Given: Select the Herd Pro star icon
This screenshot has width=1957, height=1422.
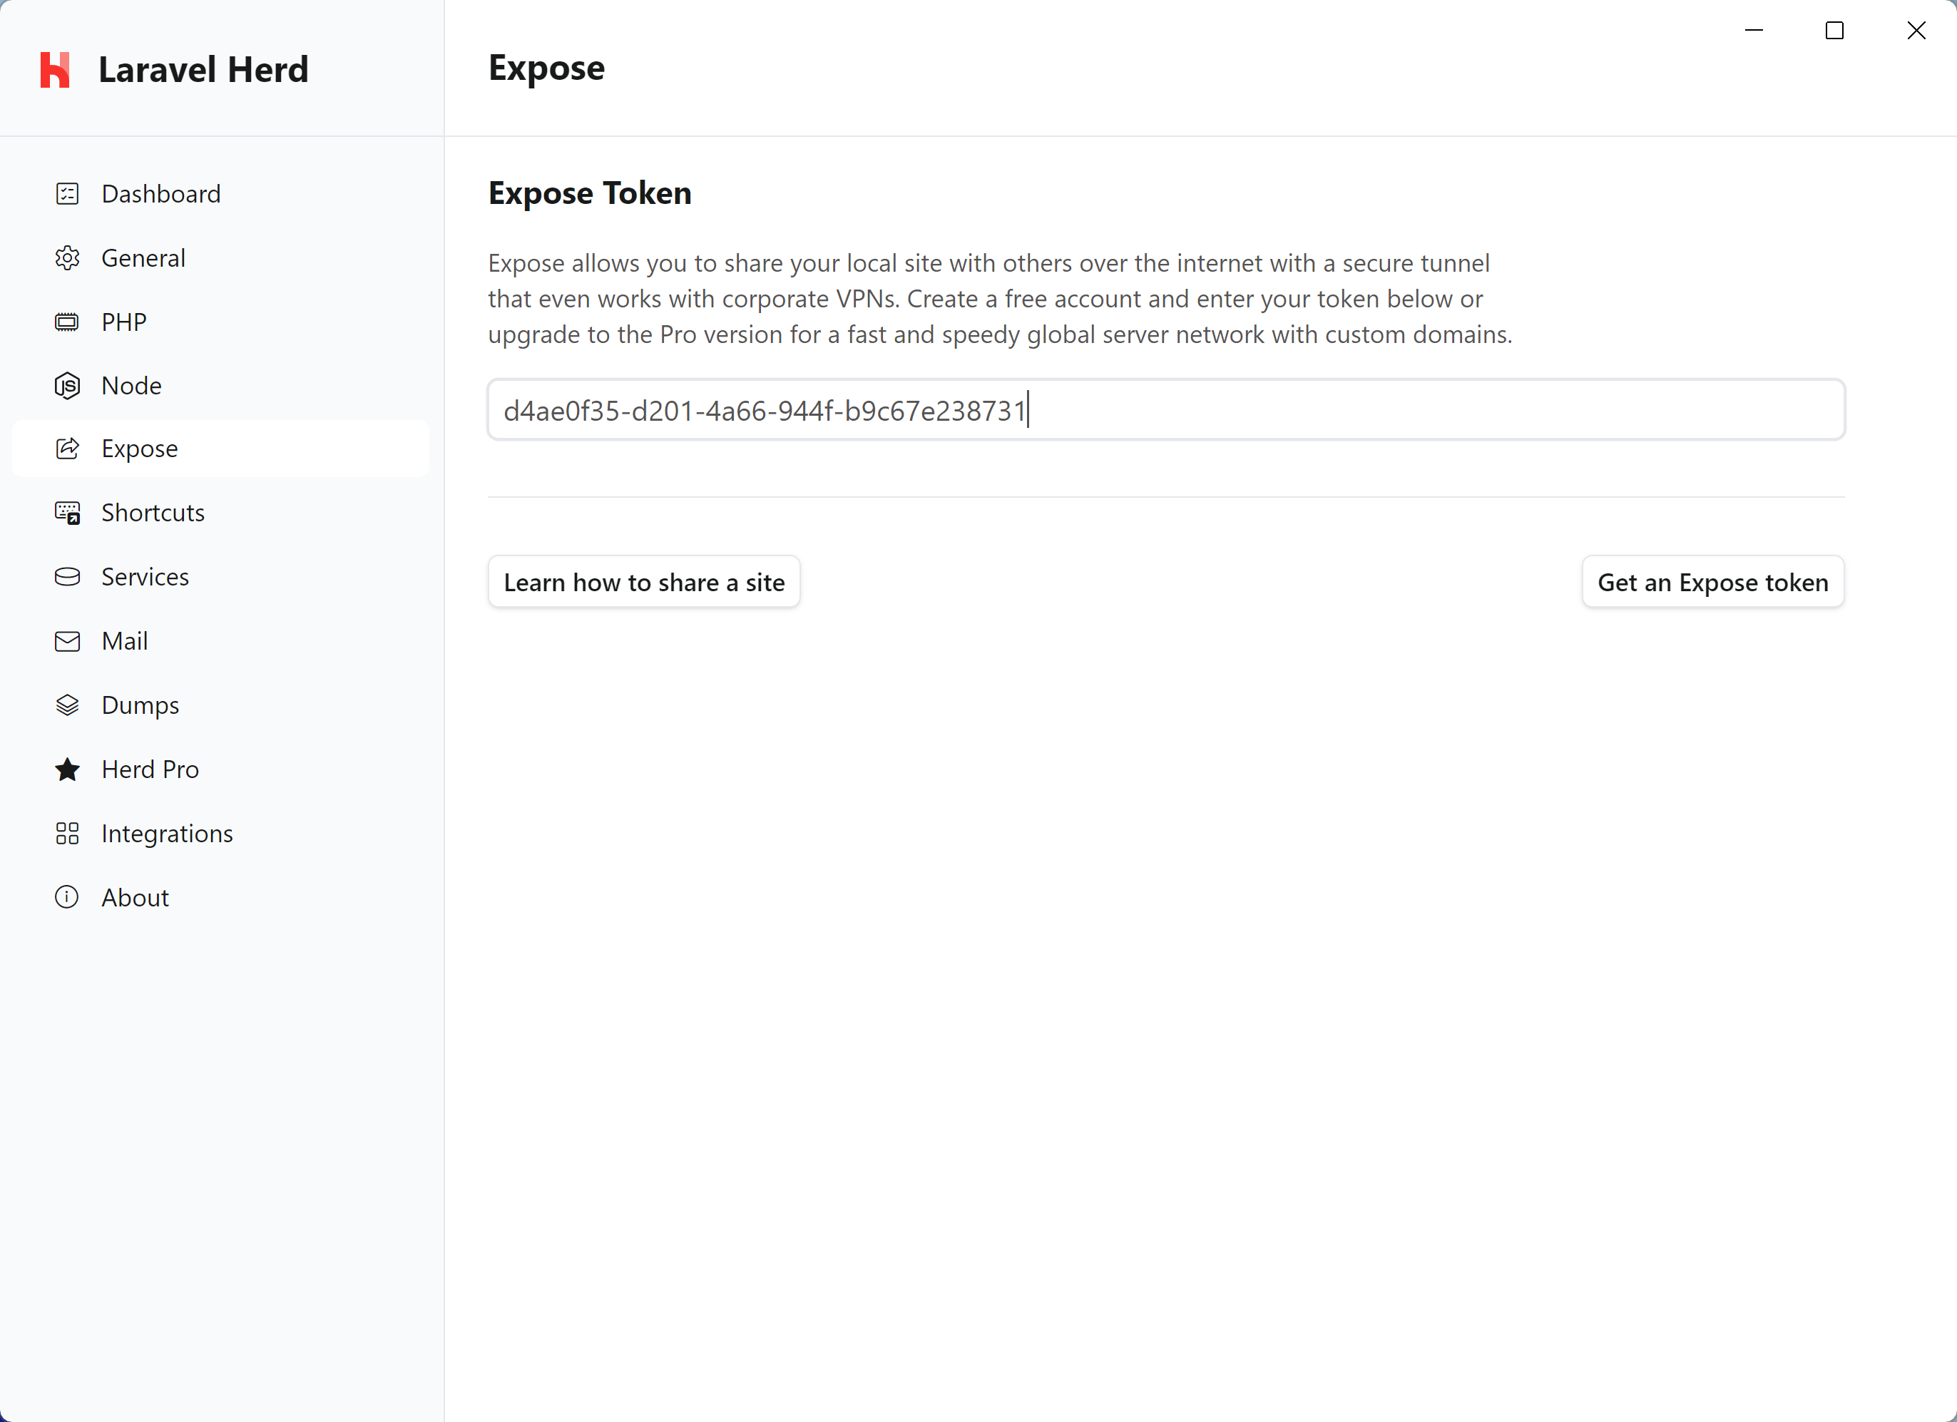Looking at the screenshot, I should click(66, 769).
